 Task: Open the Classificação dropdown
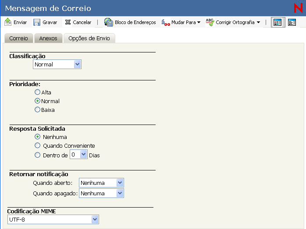click(x=57, y=64)
